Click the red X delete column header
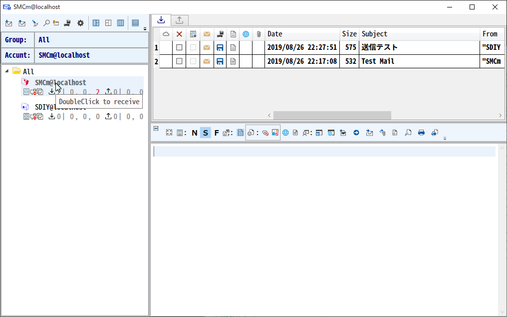This screenshot has height=317, width=507. 179,34
